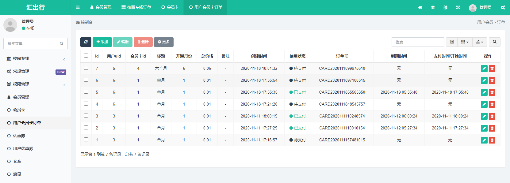Edit the row with Id 2

point(484,128)
